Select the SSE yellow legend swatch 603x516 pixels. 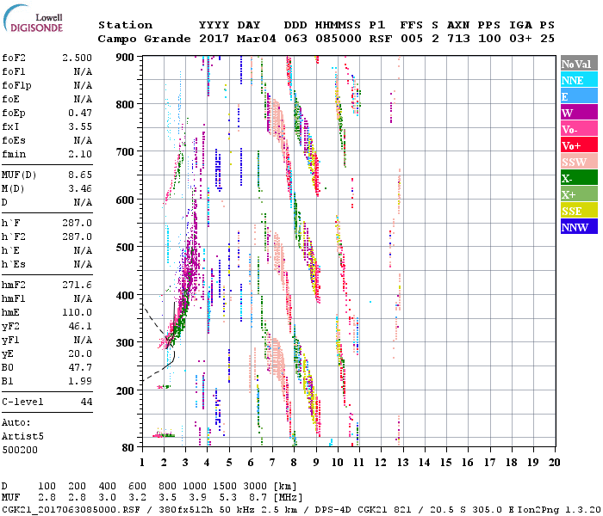[579, 211]
